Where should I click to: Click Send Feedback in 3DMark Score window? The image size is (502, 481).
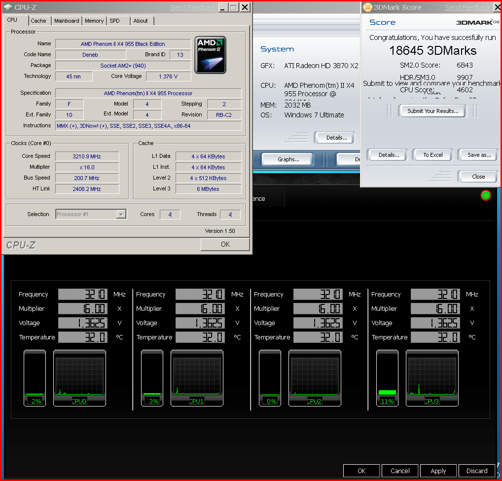coord(467,7)
